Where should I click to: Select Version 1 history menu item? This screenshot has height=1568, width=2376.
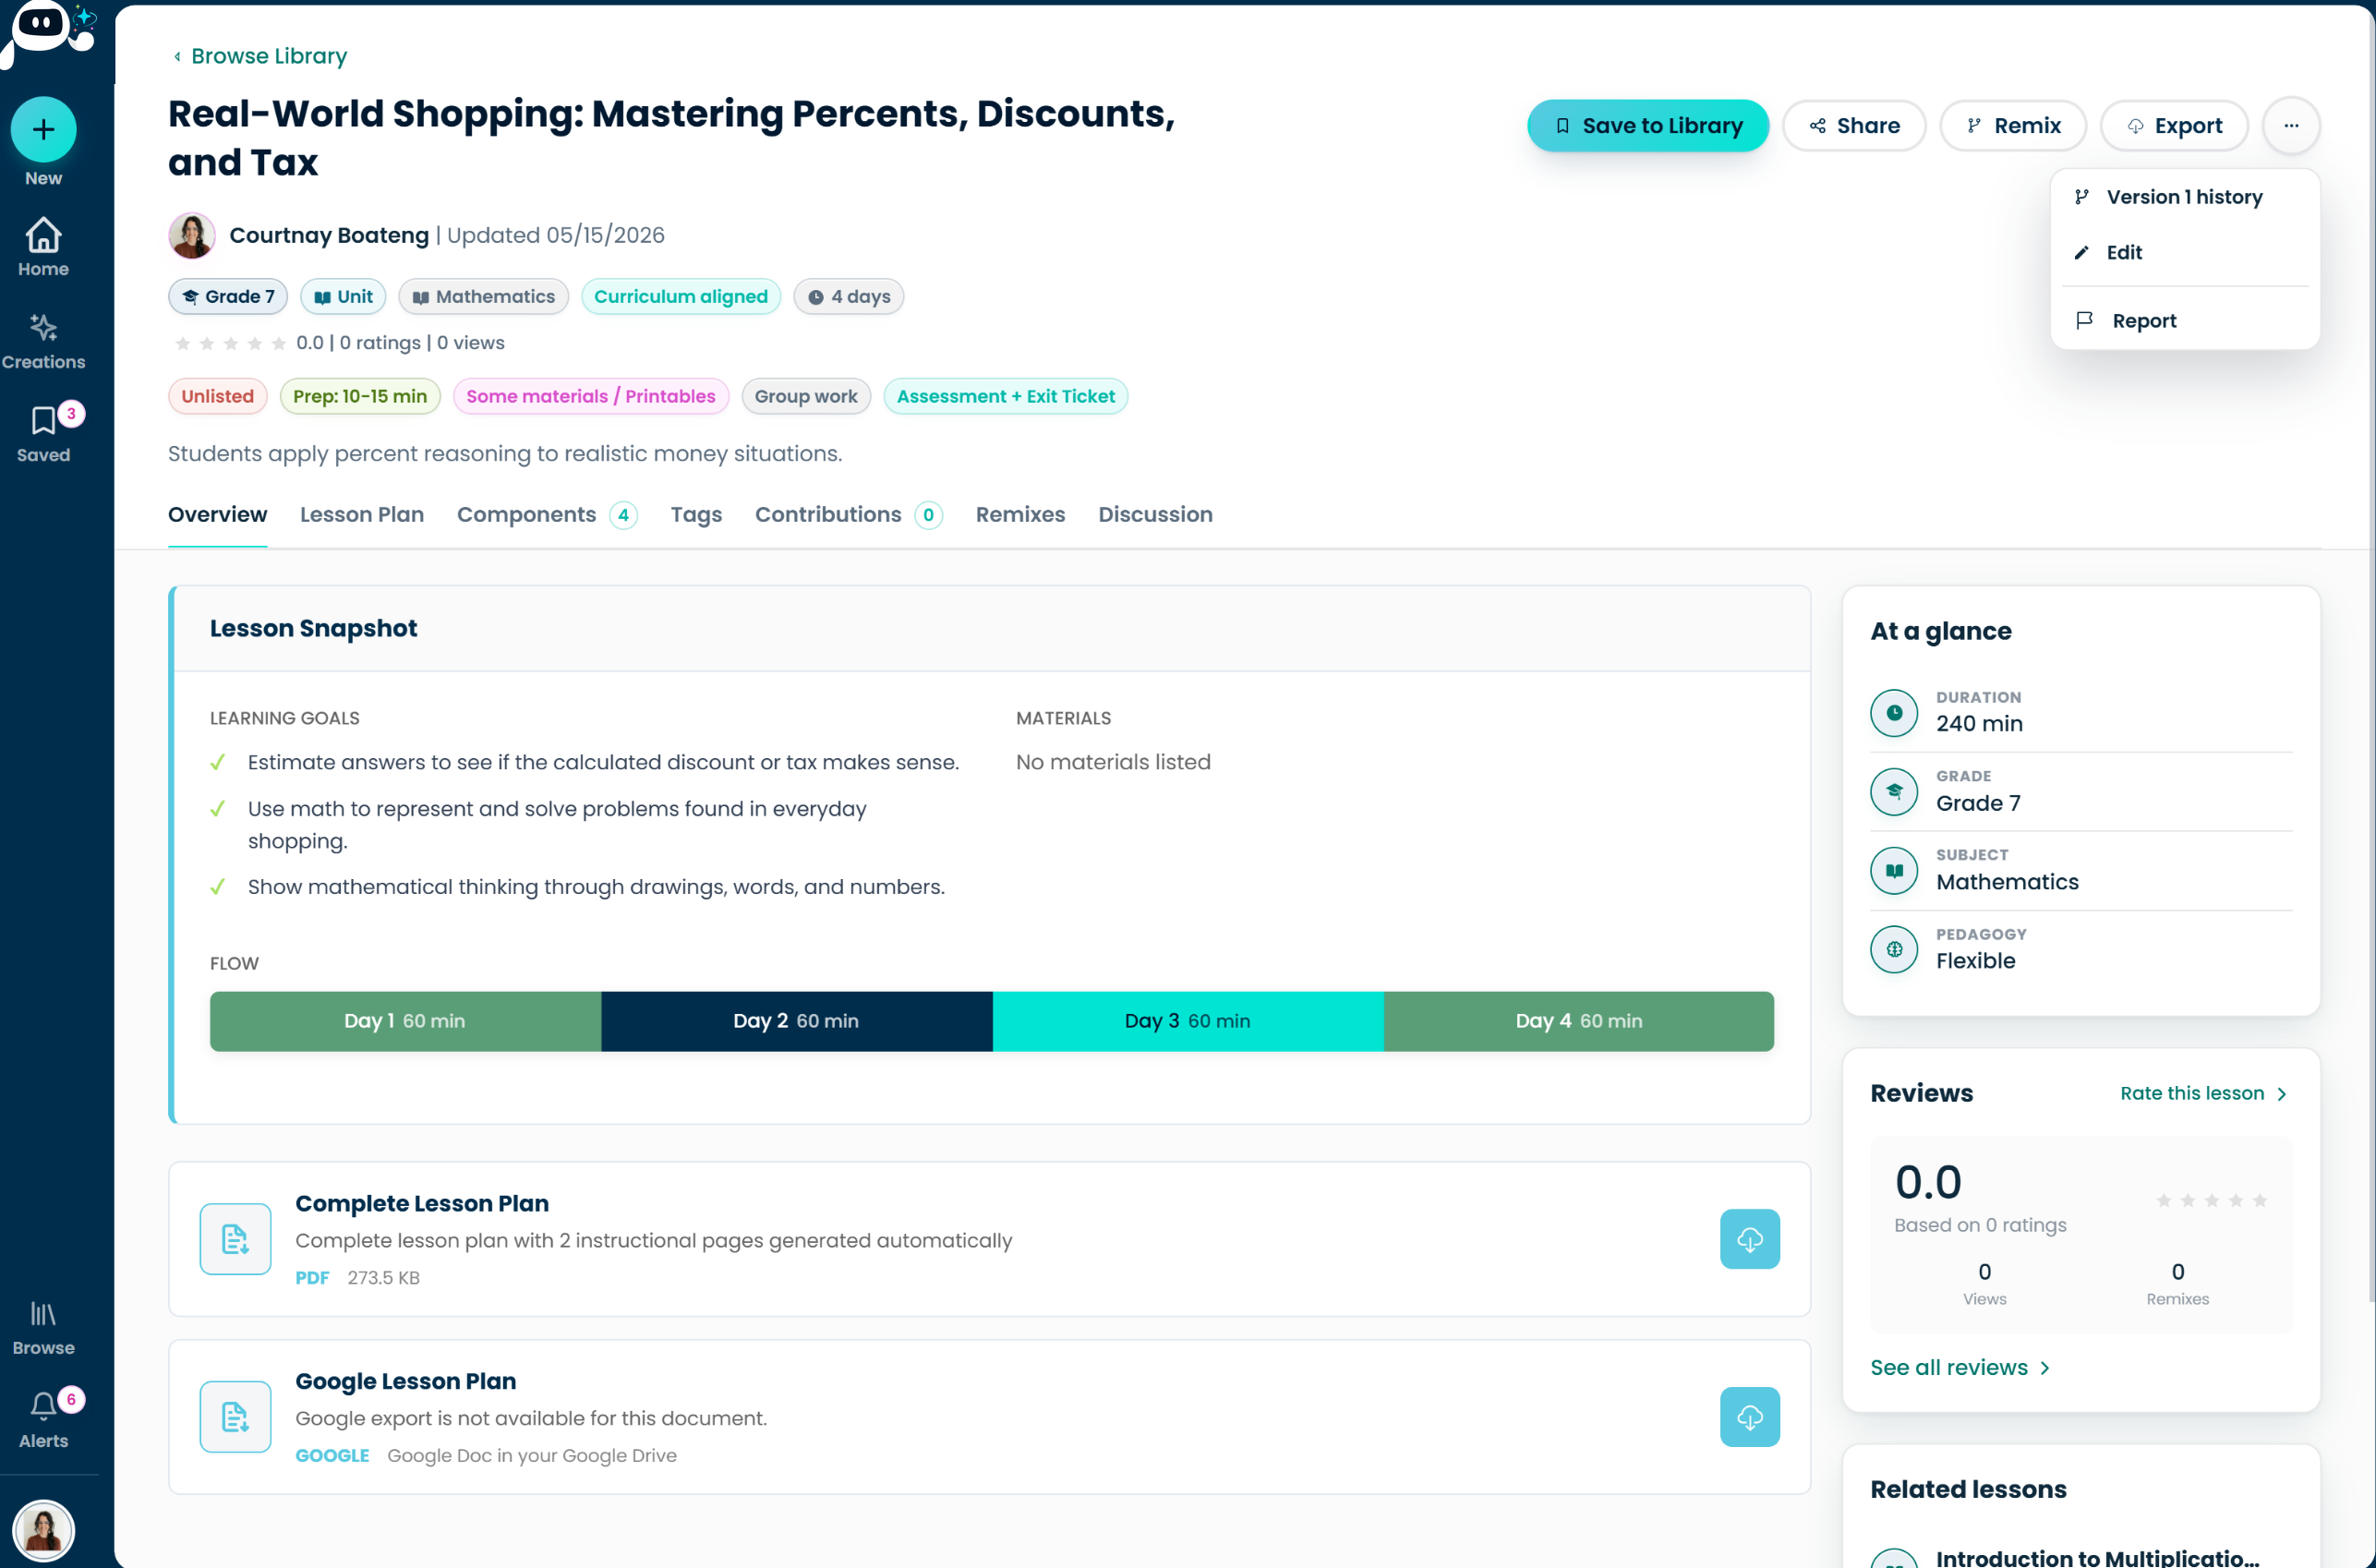[x=2184, y=197]
